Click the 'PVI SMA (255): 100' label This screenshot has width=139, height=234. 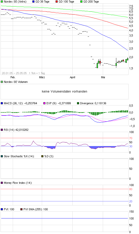tap(36, 209)
